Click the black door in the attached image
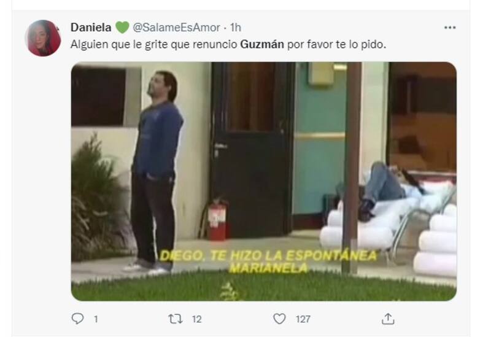 click(253, 149)
